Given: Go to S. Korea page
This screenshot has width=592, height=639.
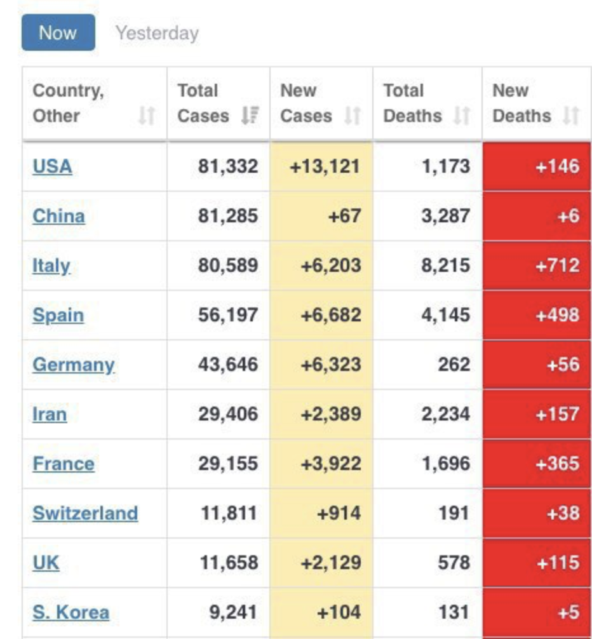Looking at the screenshot, I should [x=71, y=612].
